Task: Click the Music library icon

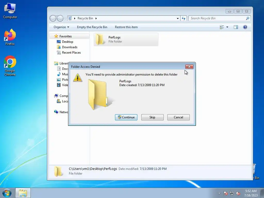Action: click(x=59, y=74)
